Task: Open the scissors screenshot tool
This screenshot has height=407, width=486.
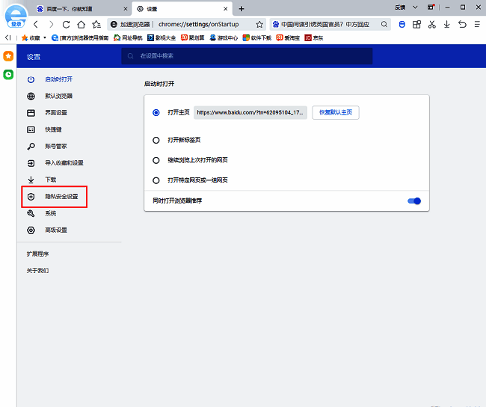Action: coord(431,24)
